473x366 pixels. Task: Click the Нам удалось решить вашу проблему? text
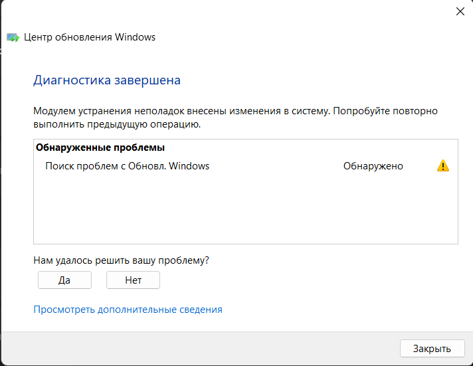pyautogui.click(x=121, y=260)
